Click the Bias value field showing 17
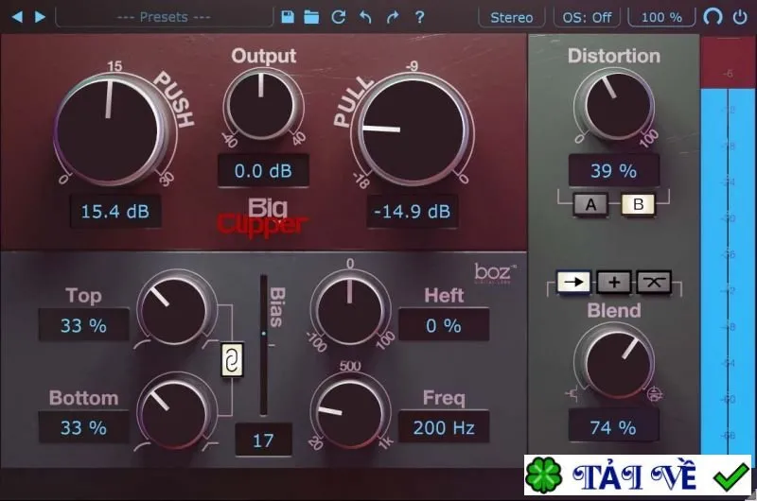Screen dimensions: 757x501 coord(264,441)
